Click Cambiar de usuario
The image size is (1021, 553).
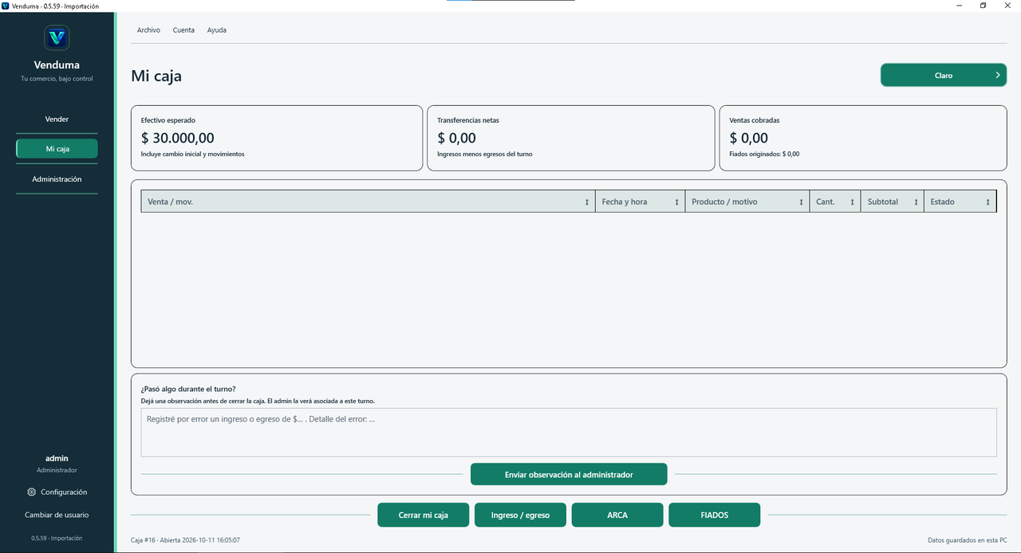click(x=57, y=515)
